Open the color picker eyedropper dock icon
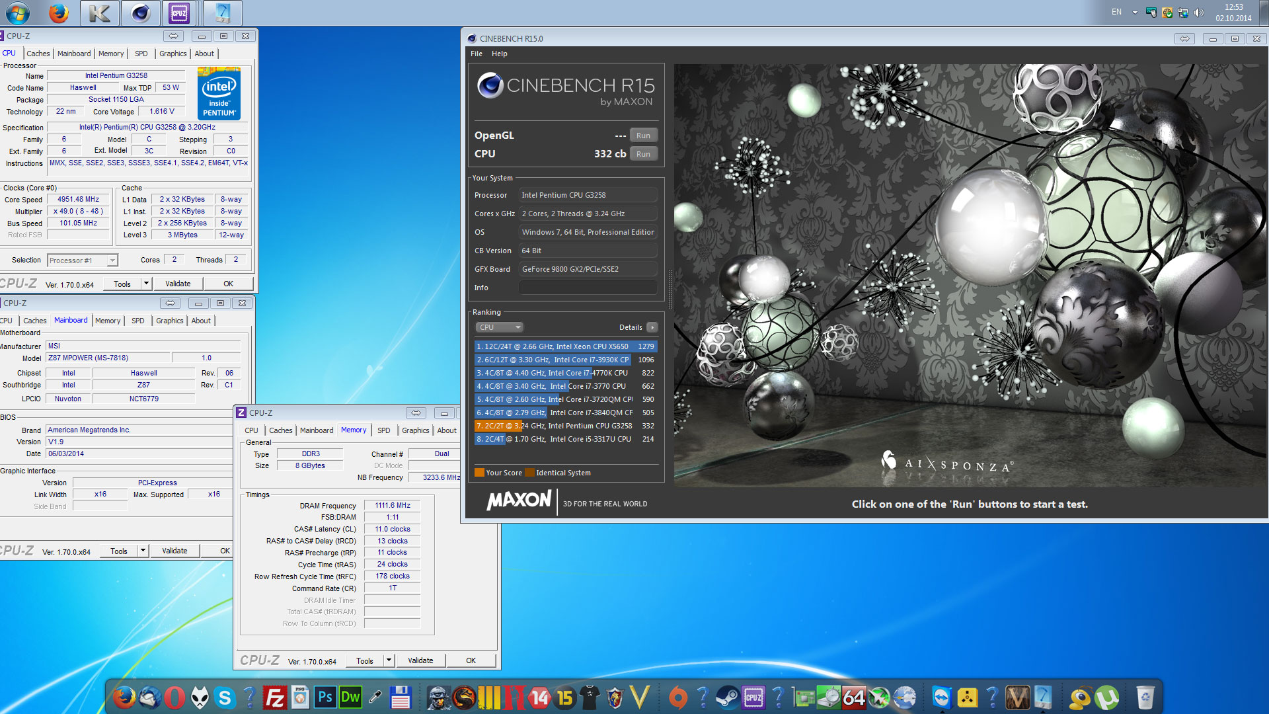 375,697
